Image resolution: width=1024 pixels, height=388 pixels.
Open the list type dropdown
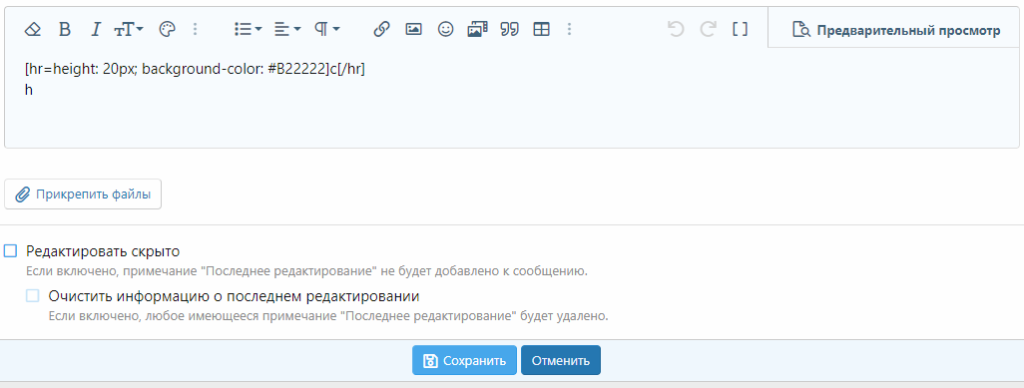point(248,29)
